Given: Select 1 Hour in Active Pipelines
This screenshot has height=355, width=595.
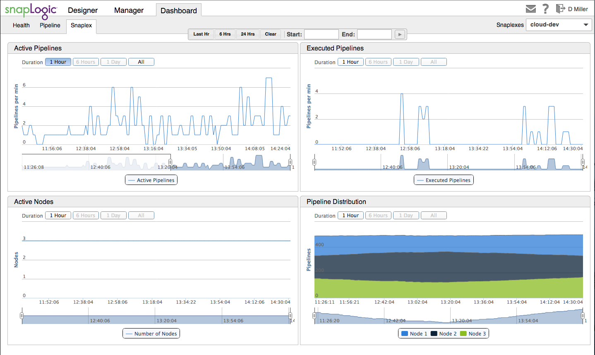Looking at the screenshot, I should click(x=58, y=62).
